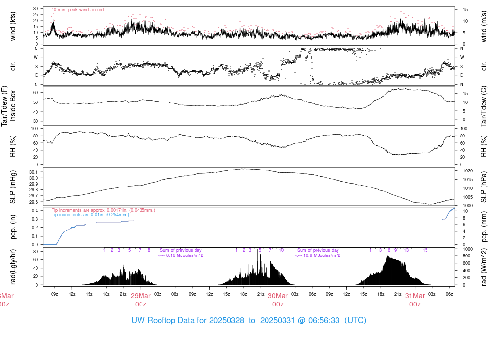Screen dimensions: 498x340
Task: Click the RH (%) left axis label
Action: point(13,146)
